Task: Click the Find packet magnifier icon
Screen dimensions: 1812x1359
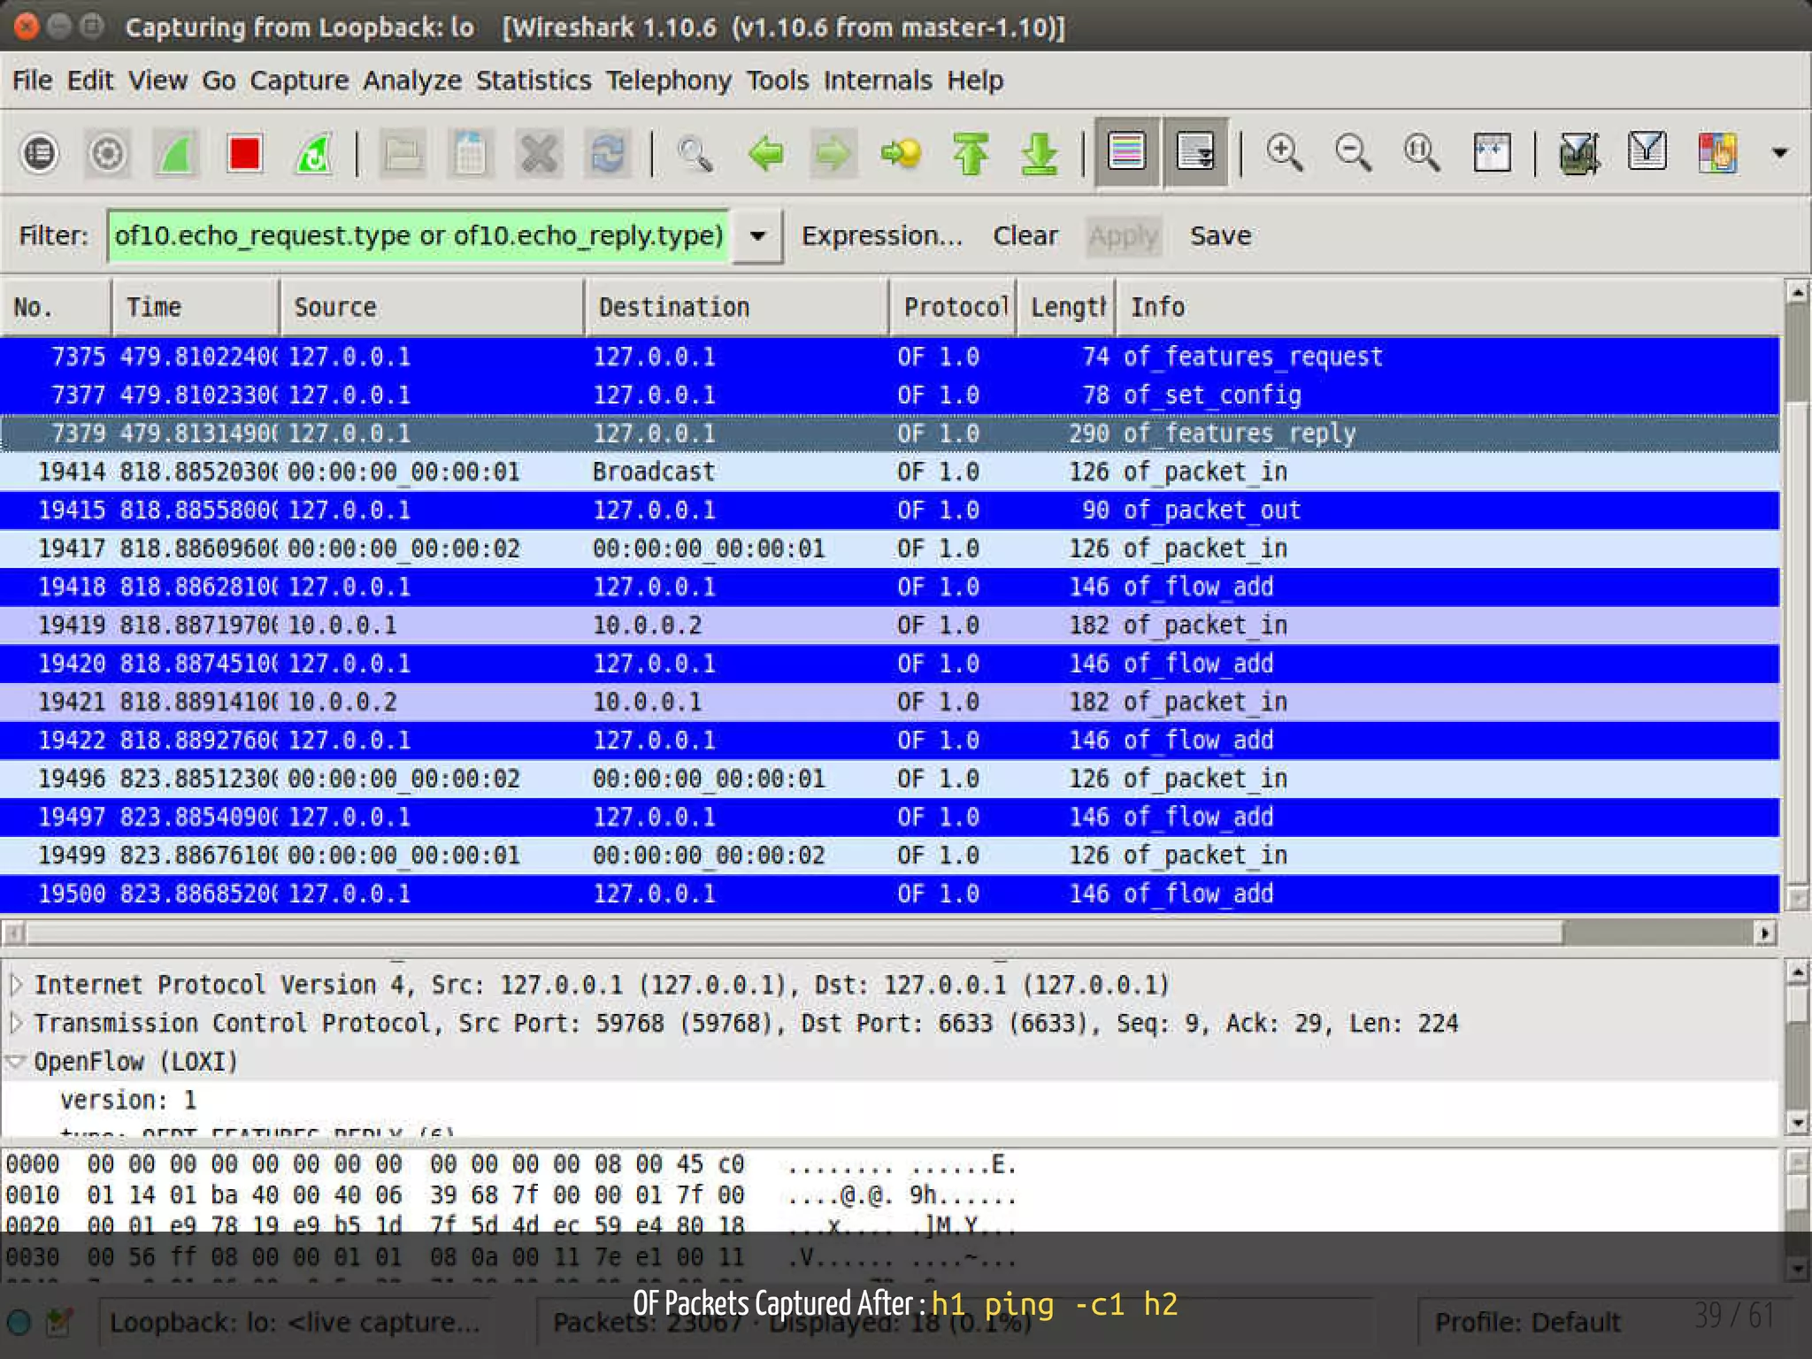Action: click(695, 154)
